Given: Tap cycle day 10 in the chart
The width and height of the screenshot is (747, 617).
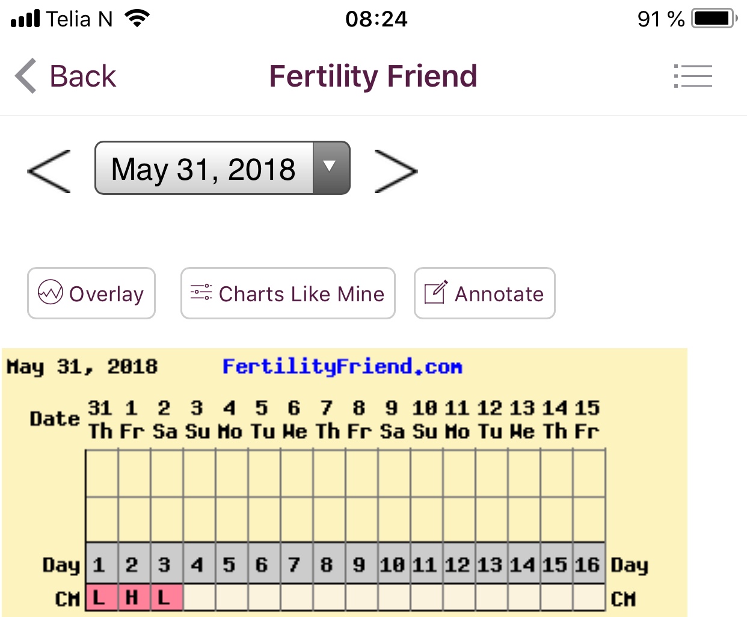Looking at the screenshot, I should pyautogui.click(x=393, y=564).
